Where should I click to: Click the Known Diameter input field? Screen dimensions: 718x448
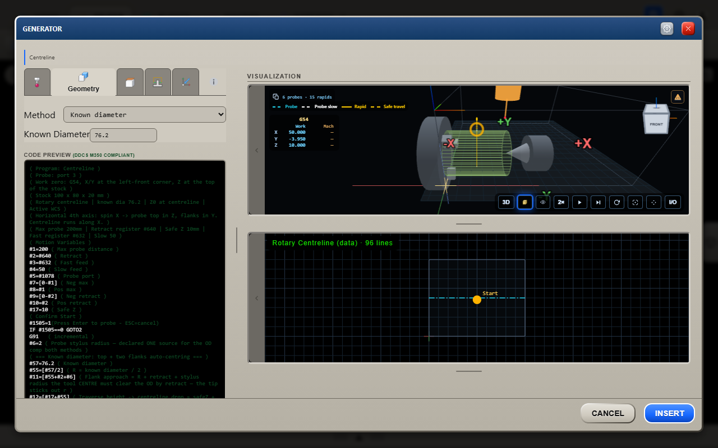[x=123, y=135]
